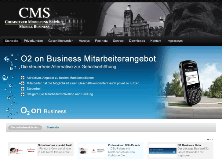
Task: Open the Impressum page
Action: pyautogui.click(x=175, y=41)
